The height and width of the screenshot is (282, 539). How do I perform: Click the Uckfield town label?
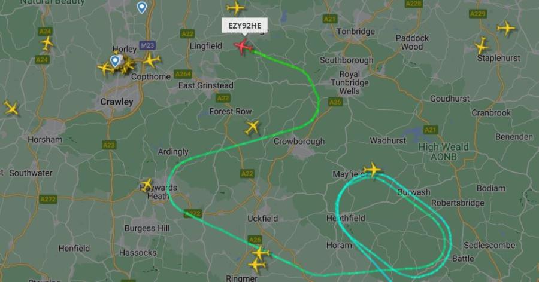(263, 219)
